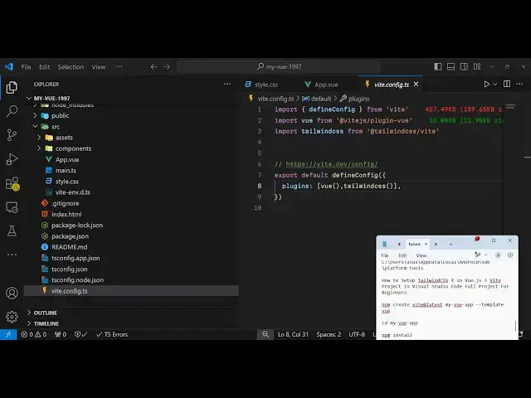Open the Testing flask view

click(x=12, y=231)
